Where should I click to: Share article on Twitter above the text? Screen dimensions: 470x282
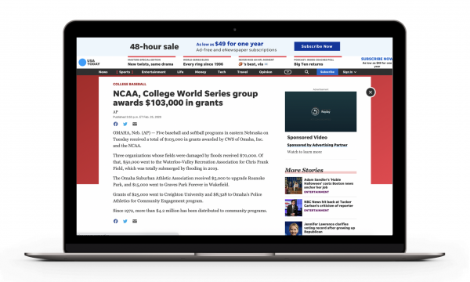coord(125,124)
